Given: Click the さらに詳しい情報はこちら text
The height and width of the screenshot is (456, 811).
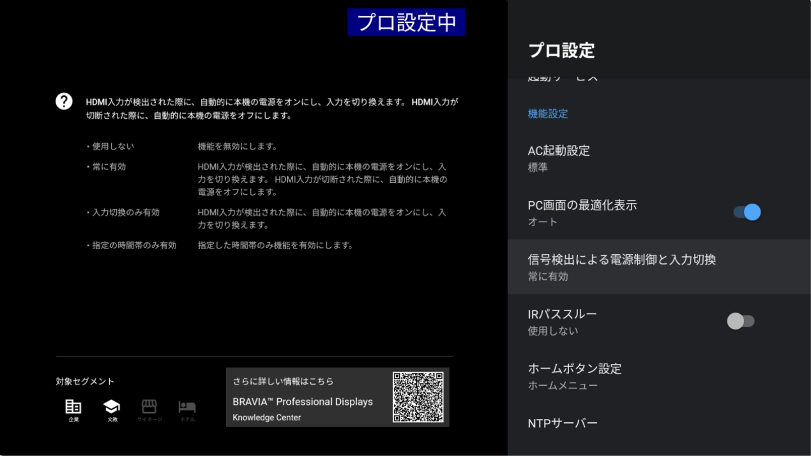Looking at the screenshot, I should (283, 381).
